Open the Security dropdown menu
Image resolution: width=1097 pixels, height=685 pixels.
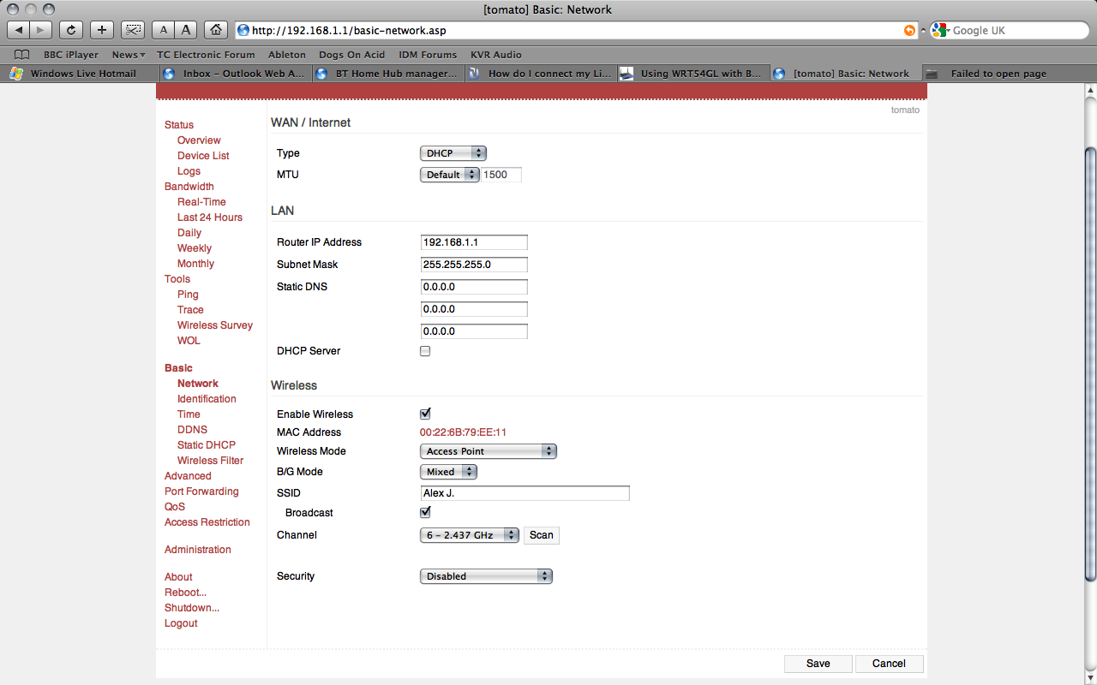tap(486, 576)
